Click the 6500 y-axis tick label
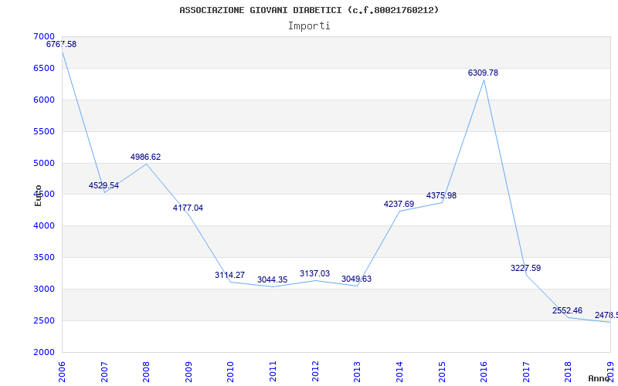Image resolution: width=618 pixels, height=386 pixels. pyautogui.click(x=44, y=68)
